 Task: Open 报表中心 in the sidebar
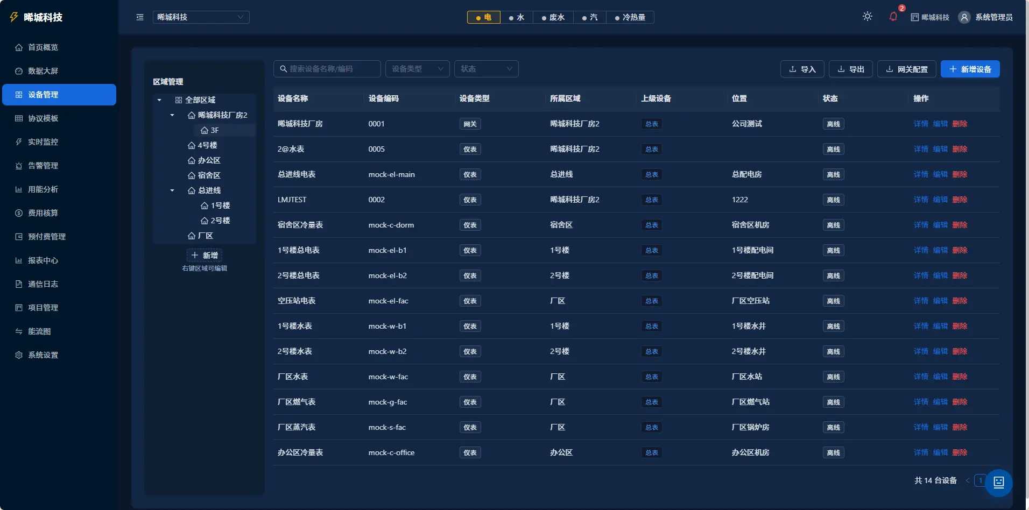pyautogui.click(x=59, y=260)
